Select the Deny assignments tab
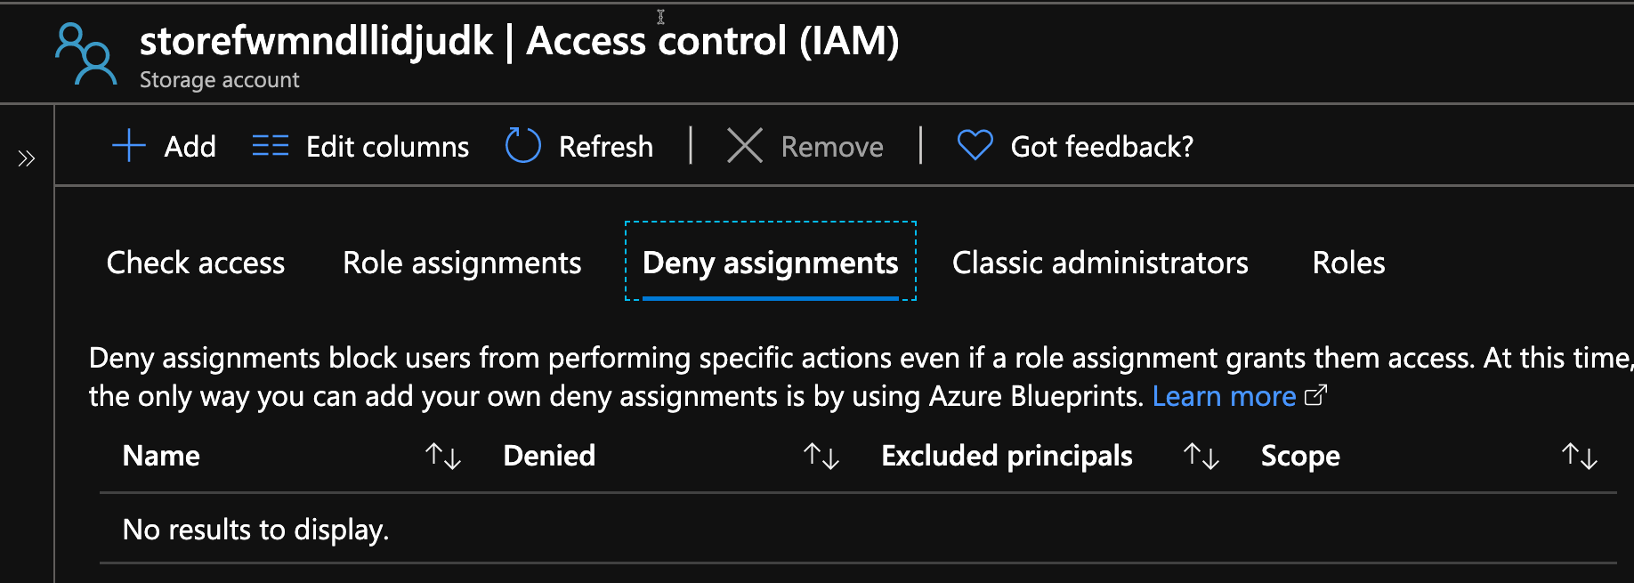This screenshot has width=1634, height=583. click(770, 263)
